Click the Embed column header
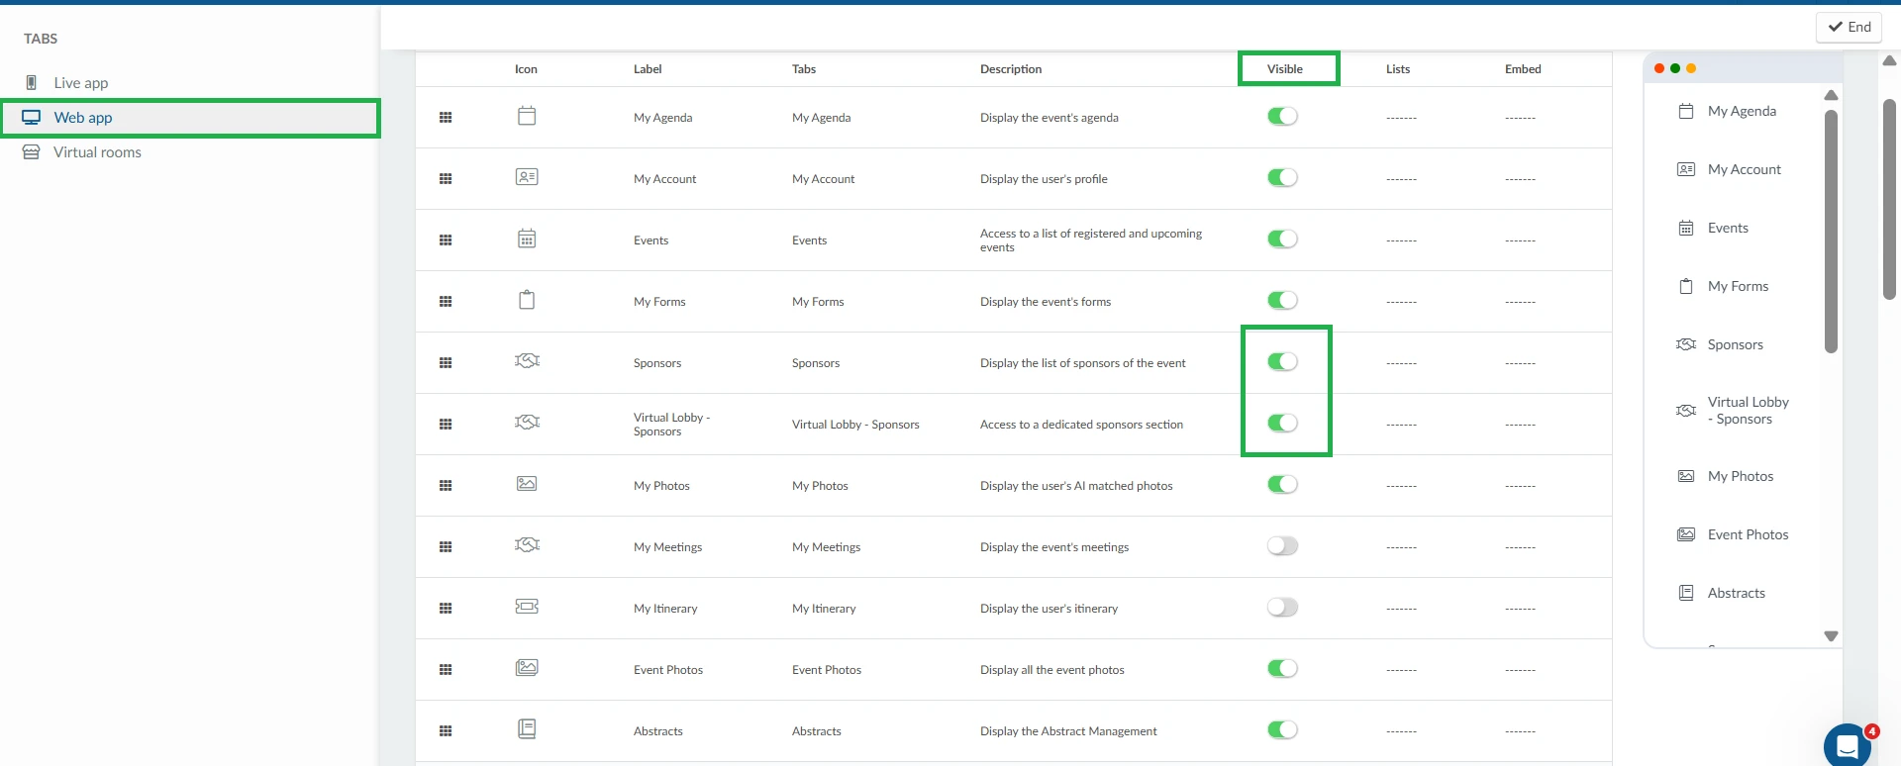Viewport: 1901px width, 766px height. pyautogui.click(x=1523, y=69)
